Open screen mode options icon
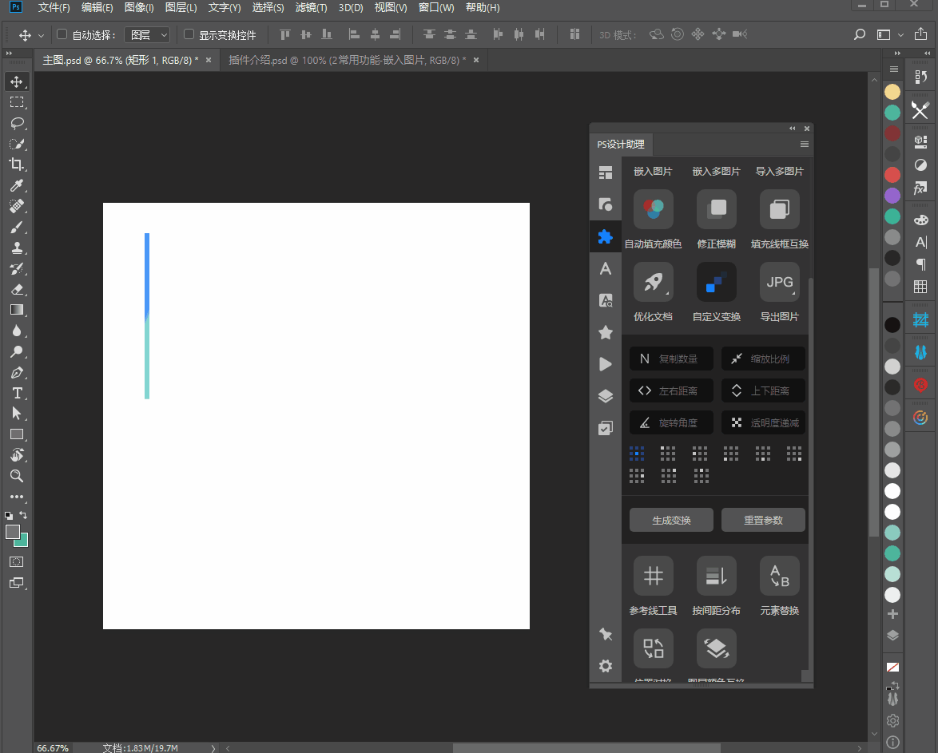This screenshot has height=753, width=938. point(17,583)
